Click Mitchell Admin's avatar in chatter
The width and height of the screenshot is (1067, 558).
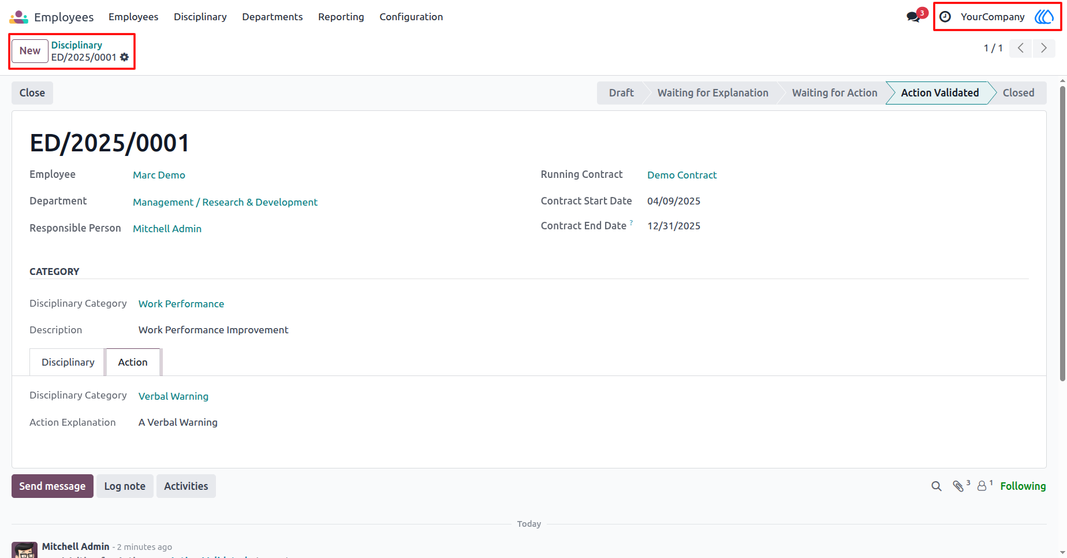[24, 550]
